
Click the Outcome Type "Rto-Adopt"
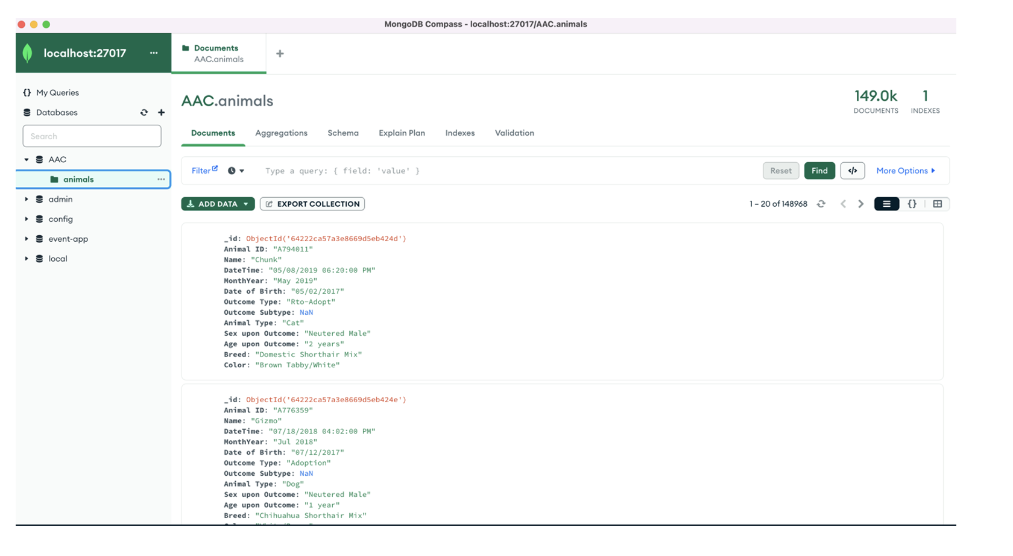pyautogui.click(x=311, y=302)
